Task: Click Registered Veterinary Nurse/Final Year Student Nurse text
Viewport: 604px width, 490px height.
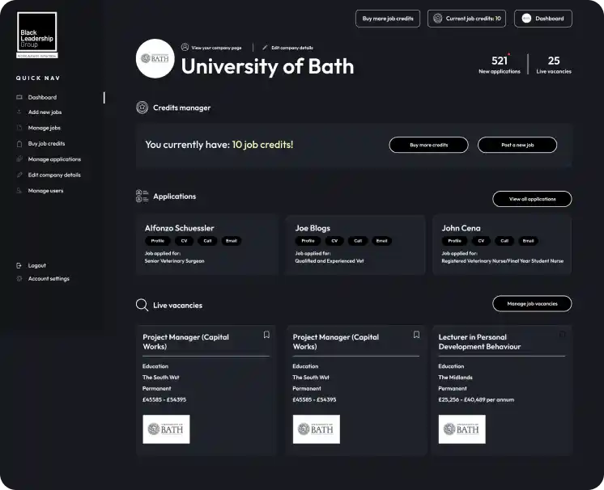Action: [502, 261]
